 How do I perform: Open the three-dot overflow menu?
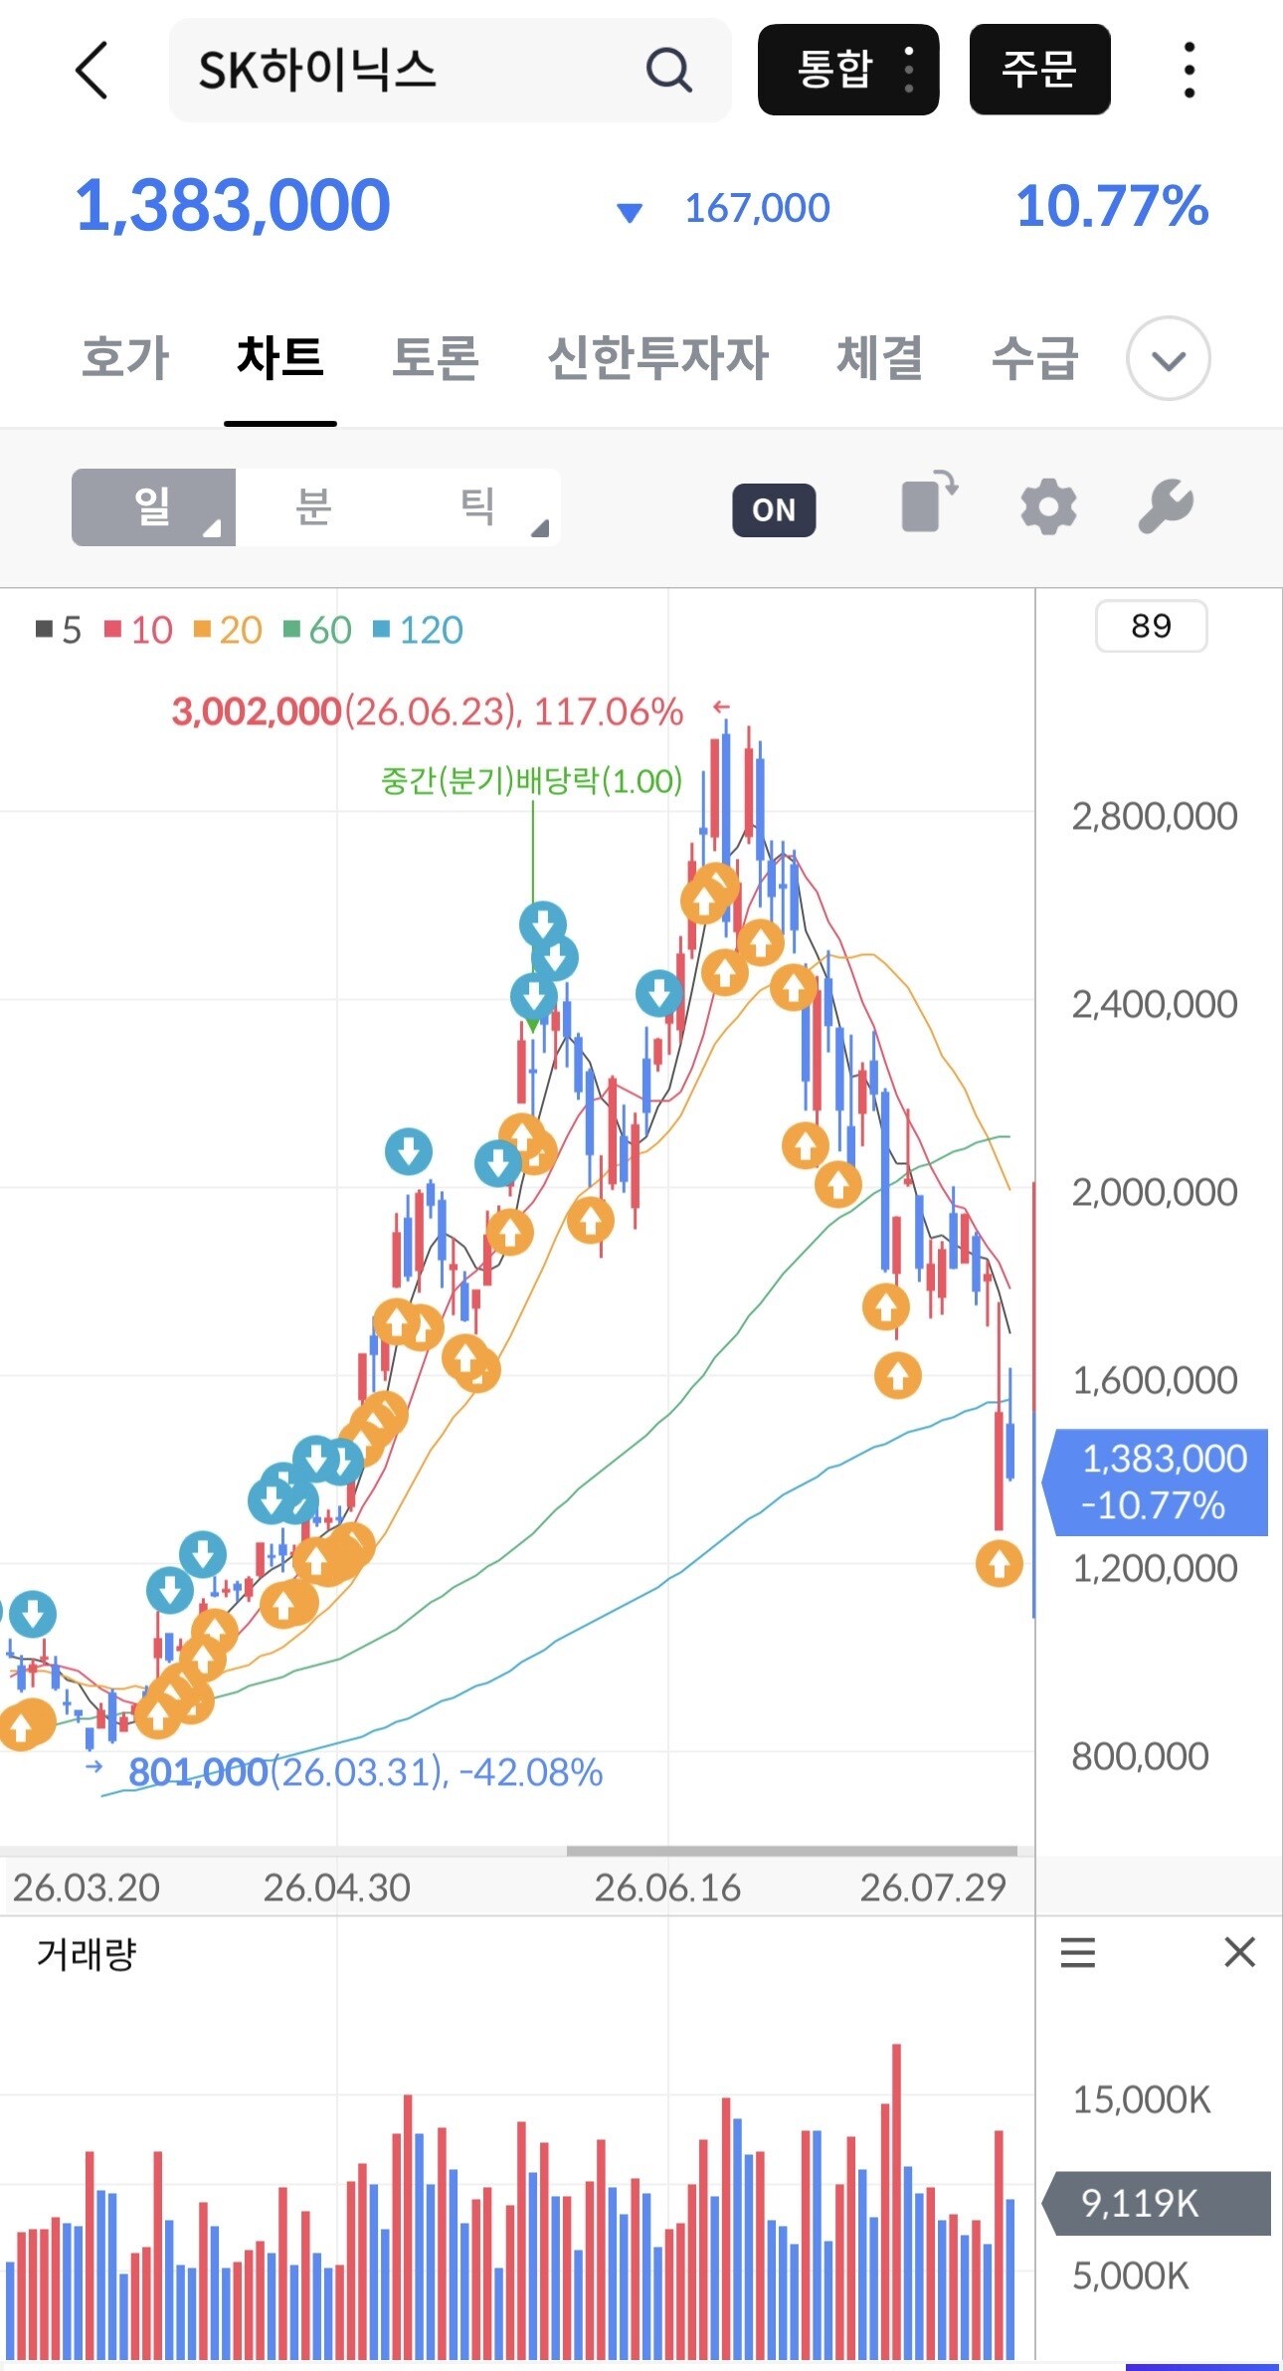tap(1189, 70)
